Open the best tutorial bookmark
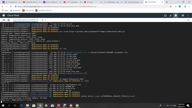The image size is (192, 108). click(x=28, y=10)
